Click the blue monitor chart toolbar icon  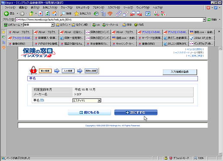tap(148, 14)
